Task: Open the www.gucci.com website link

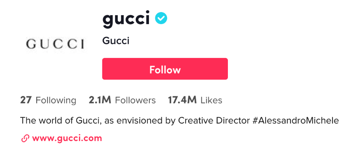Action: point(67,138)
